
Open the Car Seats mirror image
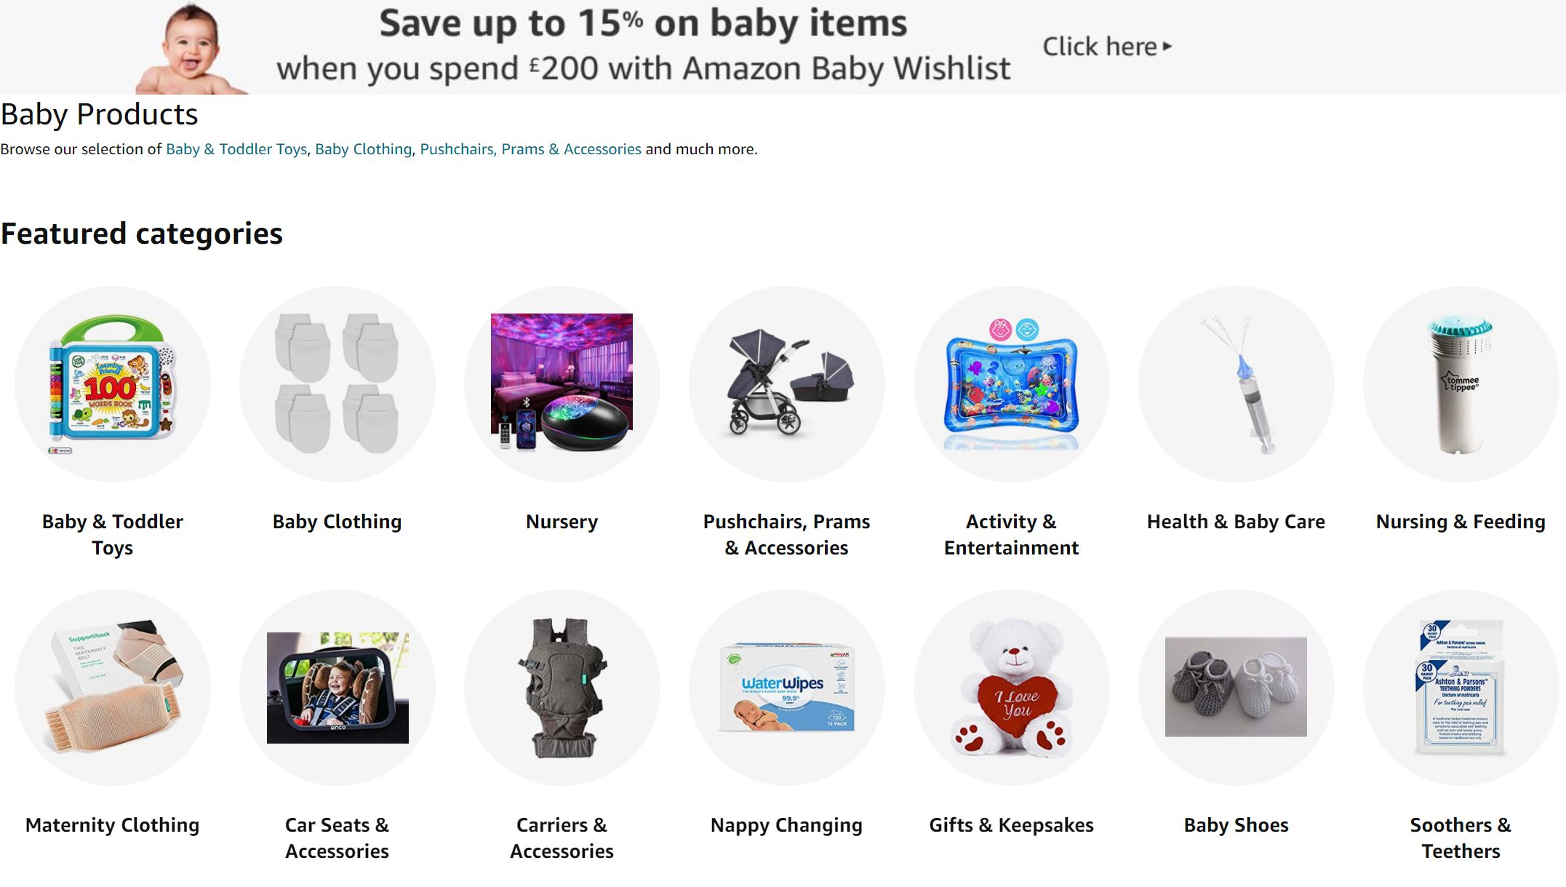(337, 688)
